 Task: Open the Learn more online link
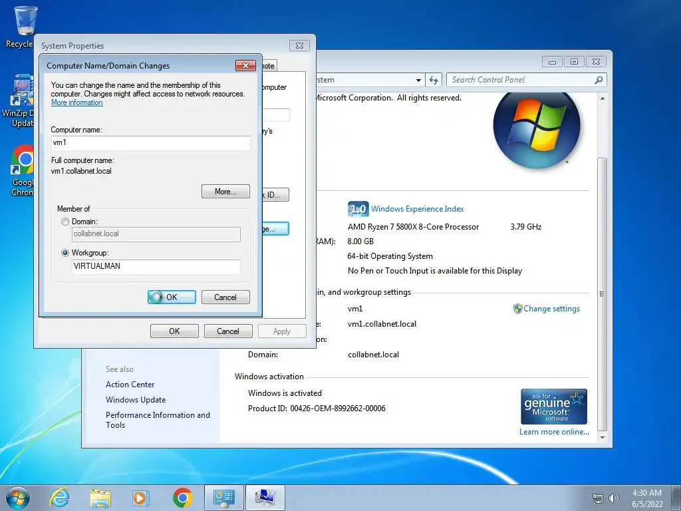pyautogui.click(x=554, y=431)
